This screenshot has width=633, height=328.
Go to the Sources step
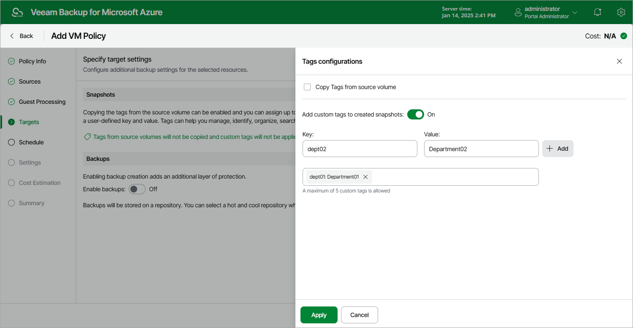pyautogui.click(x=30, y=81)
